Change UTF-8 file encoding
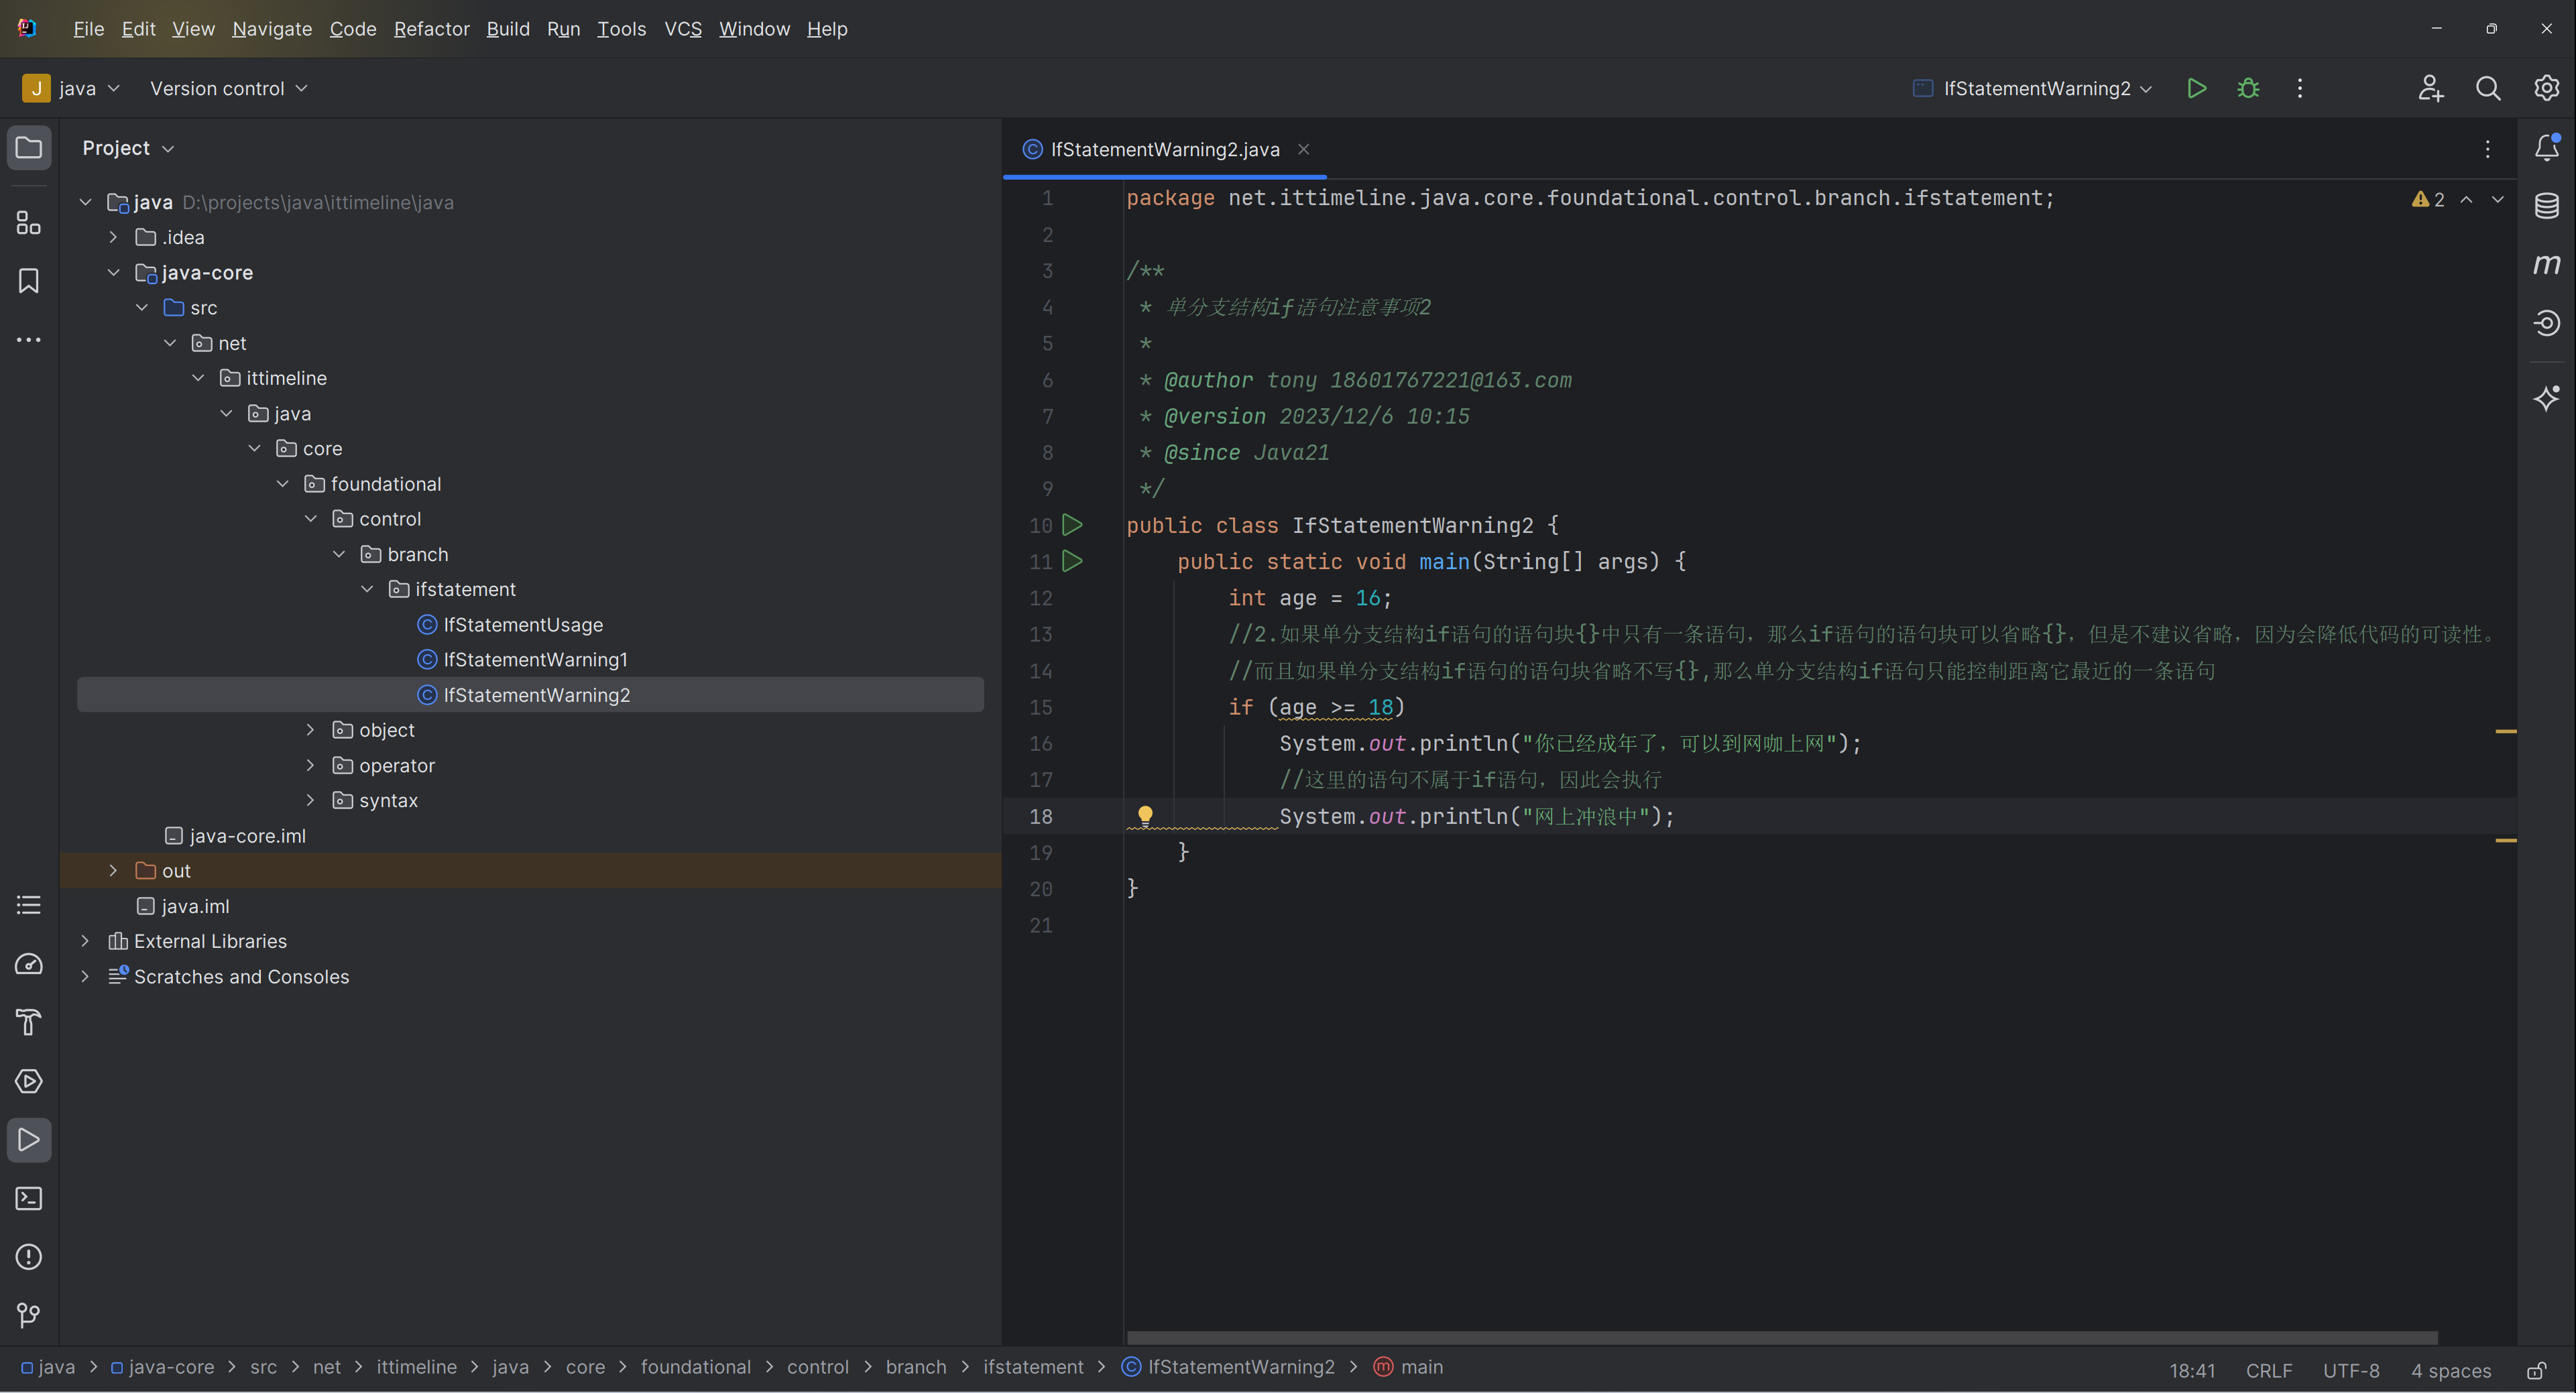 [x=2351, y=1370]
